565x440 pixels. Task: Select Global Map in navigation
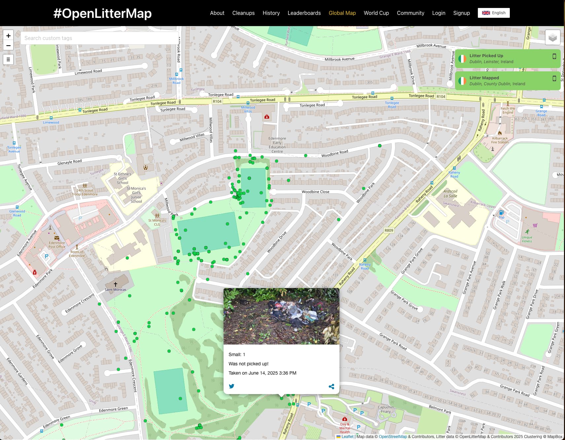342,13
